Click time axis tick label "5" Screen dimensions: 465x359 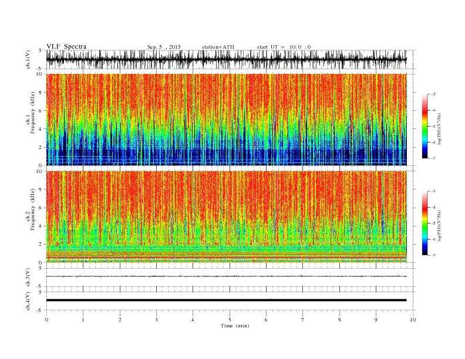tap(230, 320)
